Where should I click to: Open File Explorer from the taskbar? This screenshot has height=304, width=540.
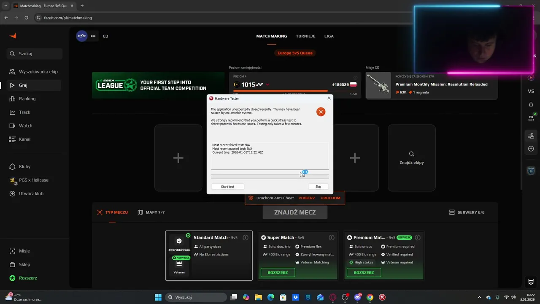[x=258, y=297]
